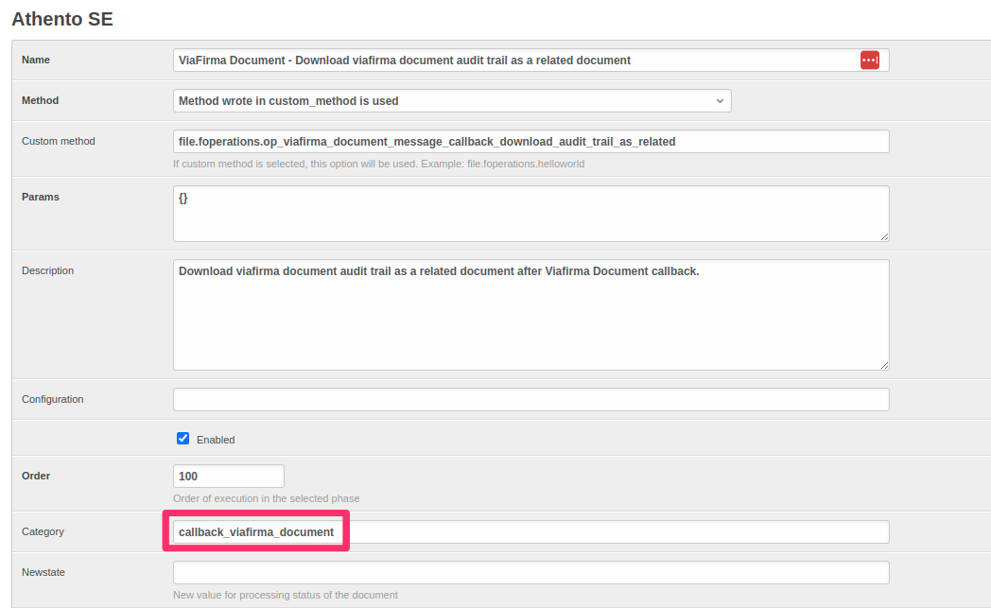Click the bold "Params" field label
This screenshot has height=608, width=991.
pos(41,197)
